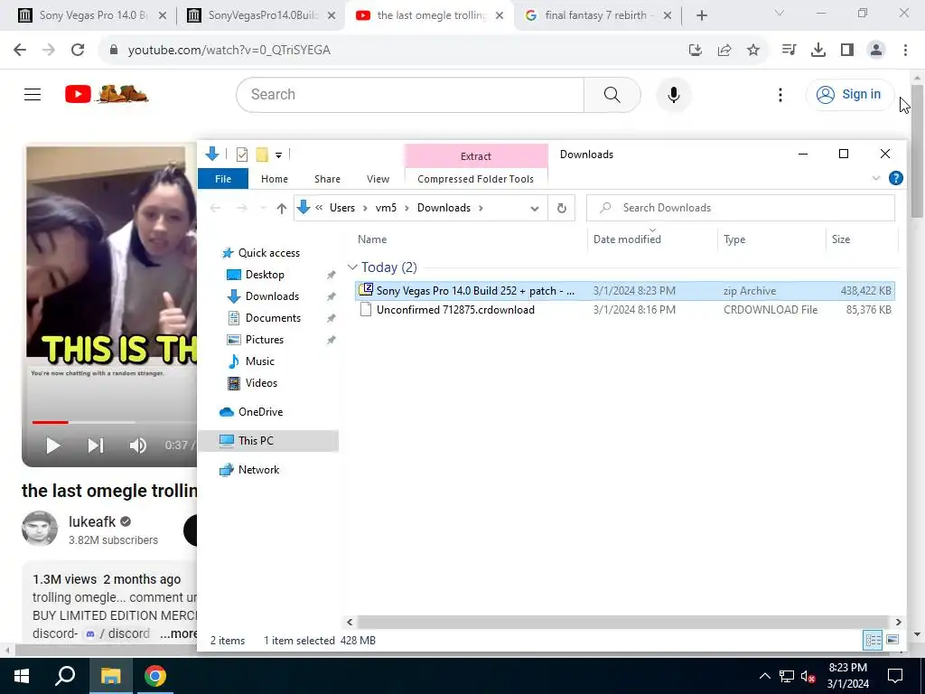Open YouTube settings three-dot menu
Image resolution: width=925 pixels, height=694 pixels.
click(x=780, y=94)
